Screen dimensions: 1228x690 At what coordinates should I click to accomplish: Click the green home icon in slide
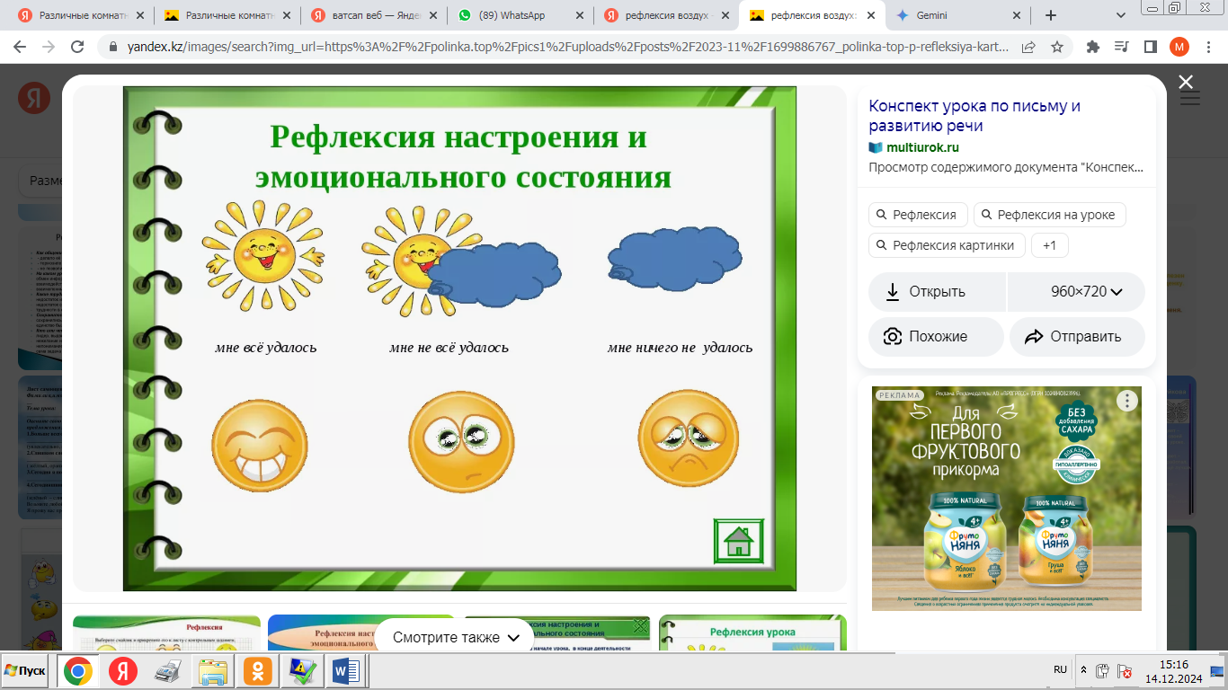[738, 541]
